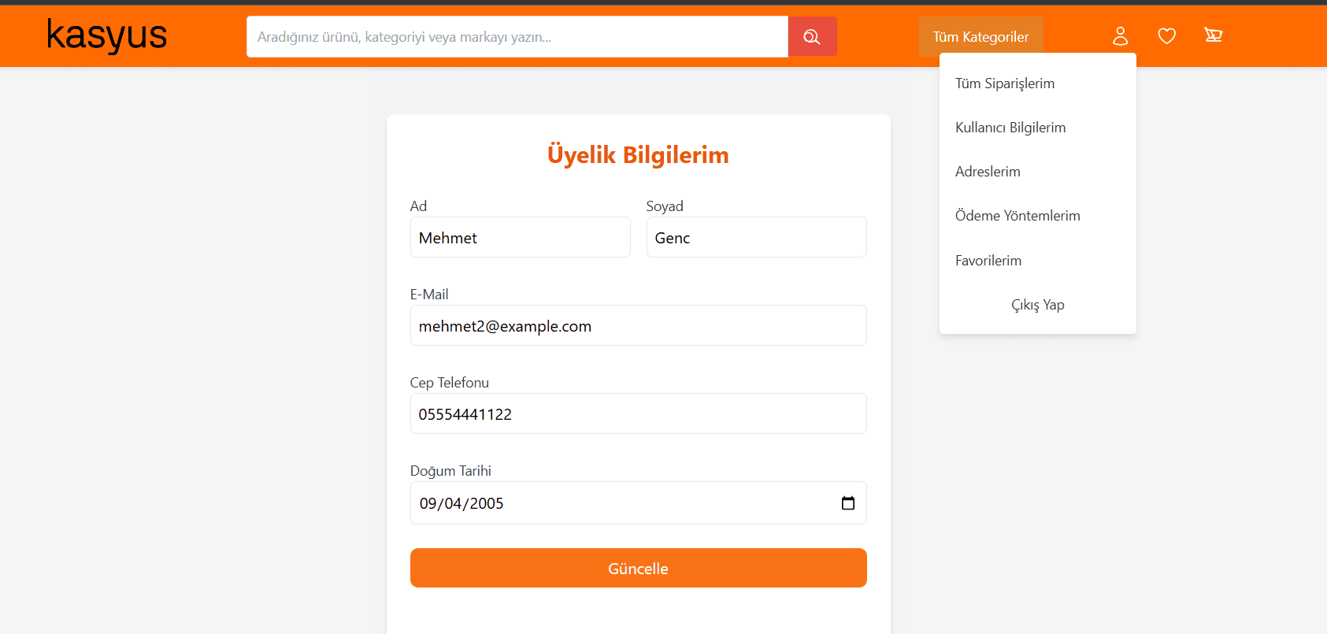This screenshot has width=1327, height=634.
Task: Focus the product search field
Action: tap(517, 37)
